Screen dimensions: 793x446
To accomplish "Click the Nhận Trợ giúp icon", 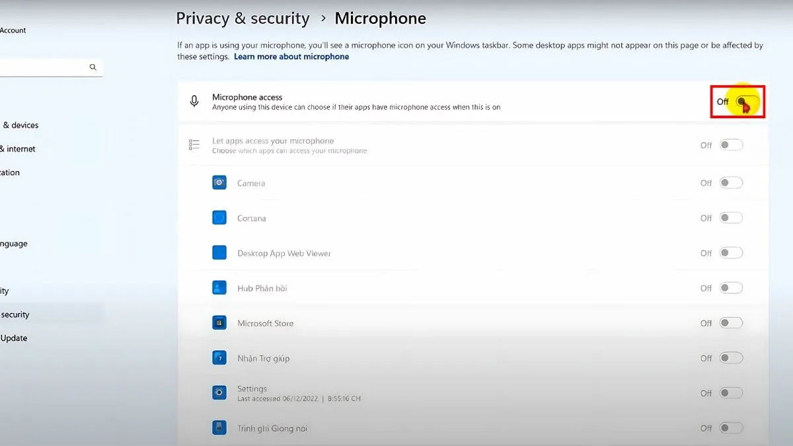I will click(219, 358).
